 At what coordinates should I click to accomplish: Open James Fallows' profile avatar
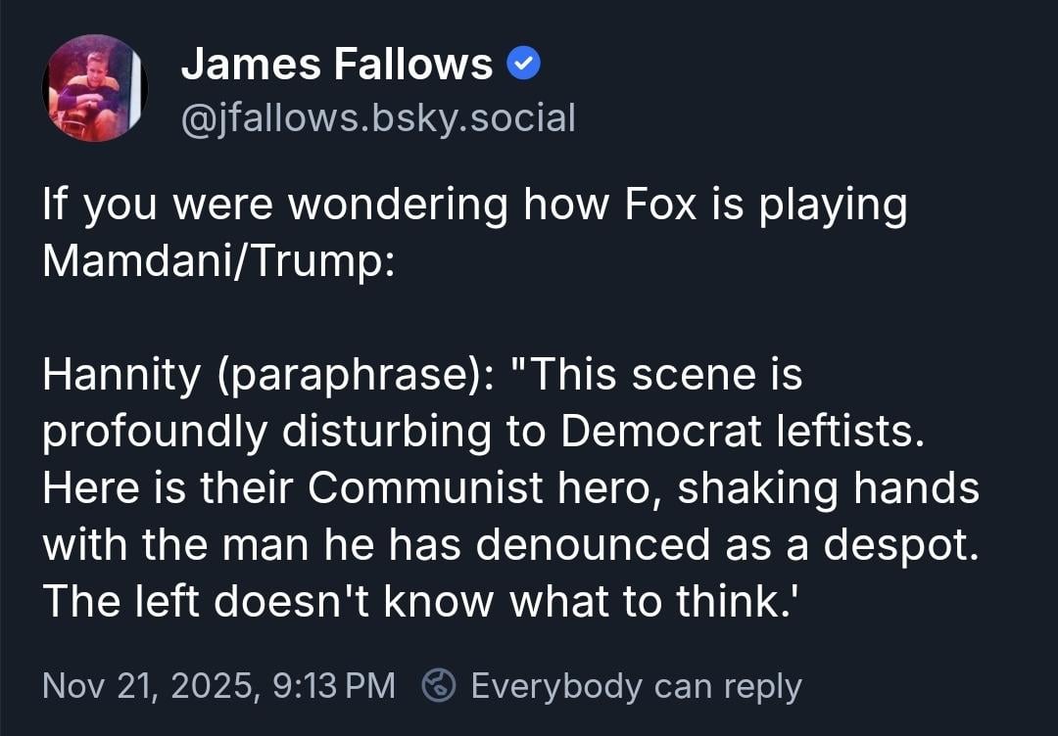coord(94,88)
